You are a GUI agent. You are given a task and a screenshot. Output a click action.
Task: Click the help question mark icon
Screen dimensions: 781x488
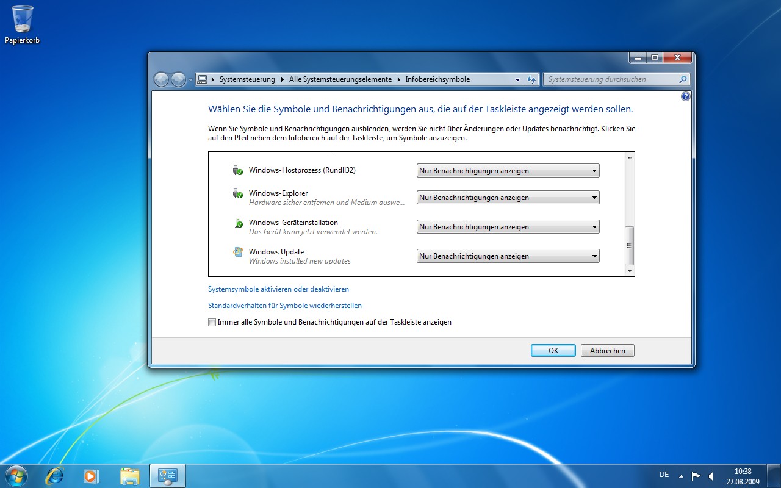(685, 96)
